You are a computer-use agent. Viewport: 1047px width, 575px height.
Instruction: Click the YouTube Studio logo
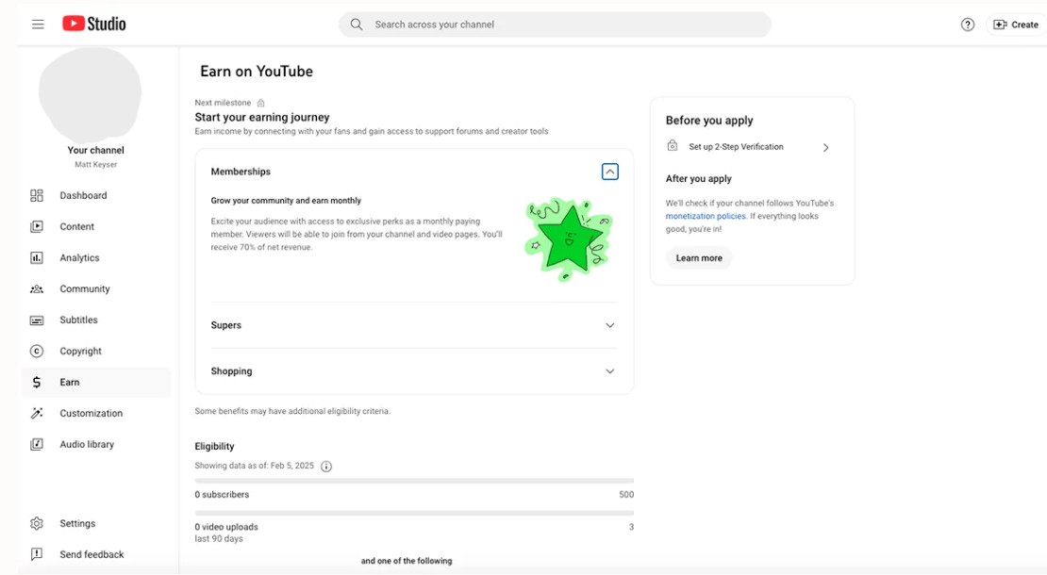click(94, 25)
